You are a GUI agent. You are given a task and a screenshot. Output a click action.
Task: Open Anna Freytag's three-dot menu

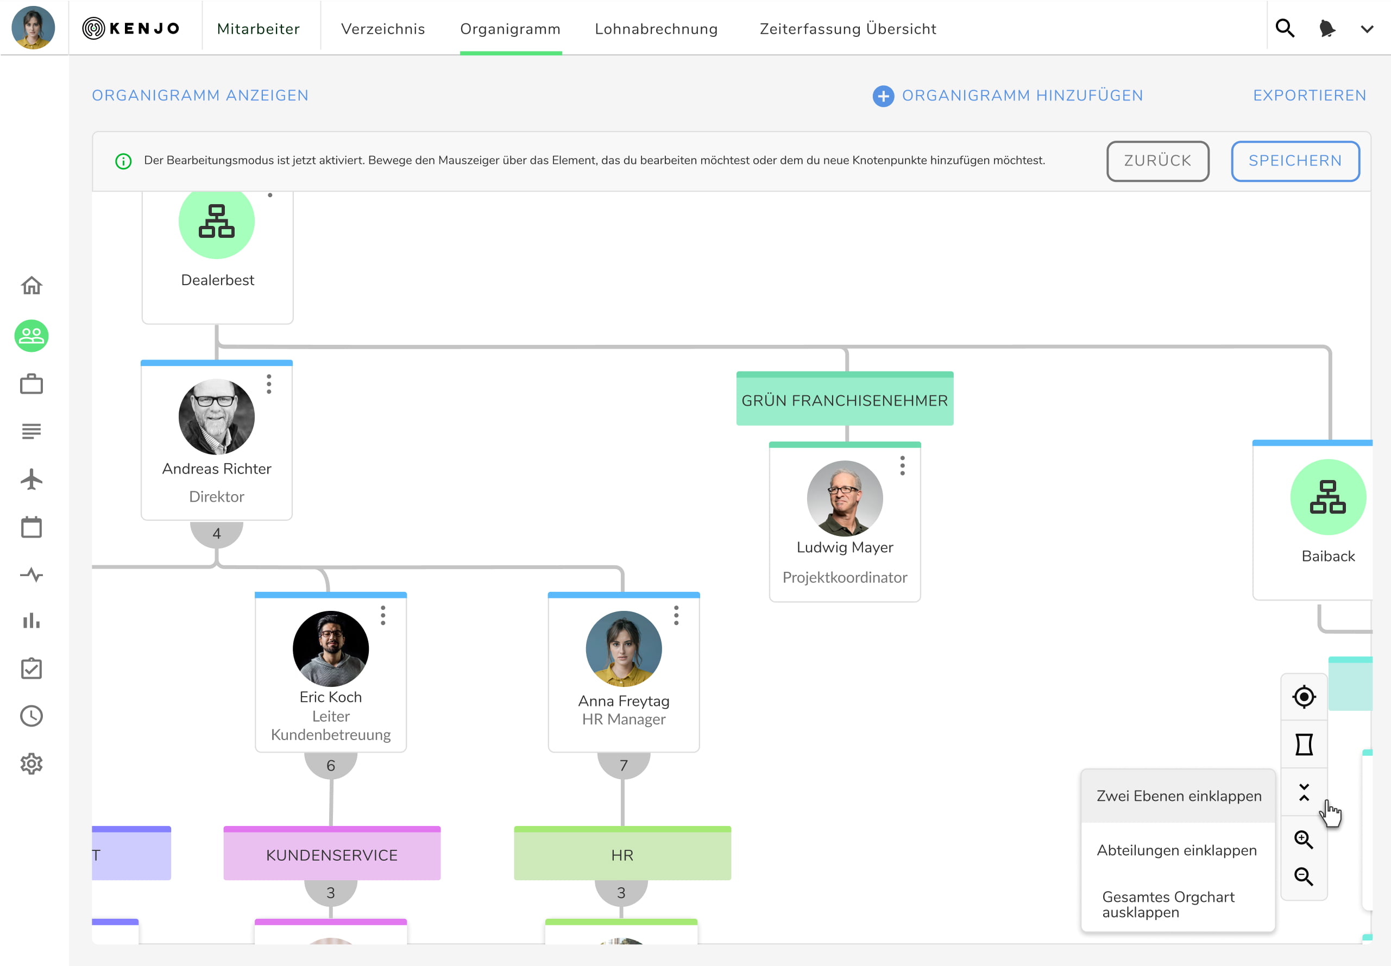(x=677, y=616)
